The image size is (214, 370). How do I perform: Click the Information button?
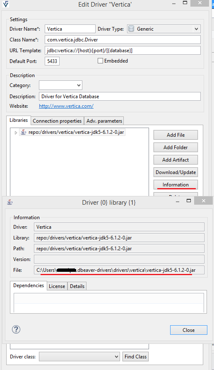(x=176, y=185)
